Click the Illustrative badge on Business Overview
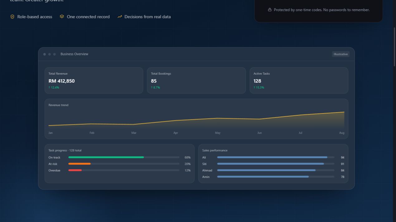Image resolution: width=396 pixels, height=222 pixels. [340, 54]
